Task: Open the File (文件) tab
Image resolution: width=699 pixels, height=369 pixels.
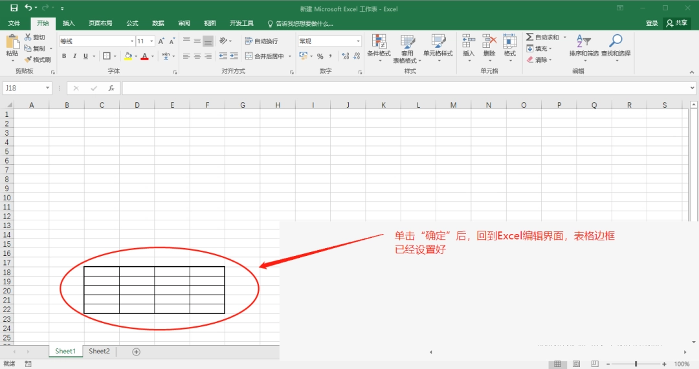Action: [14, 23]
